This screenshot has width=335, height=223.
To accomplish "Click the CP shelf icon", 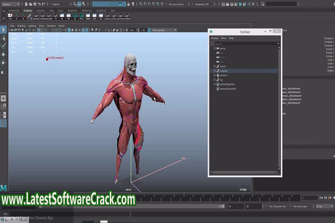I will [23, 16].
